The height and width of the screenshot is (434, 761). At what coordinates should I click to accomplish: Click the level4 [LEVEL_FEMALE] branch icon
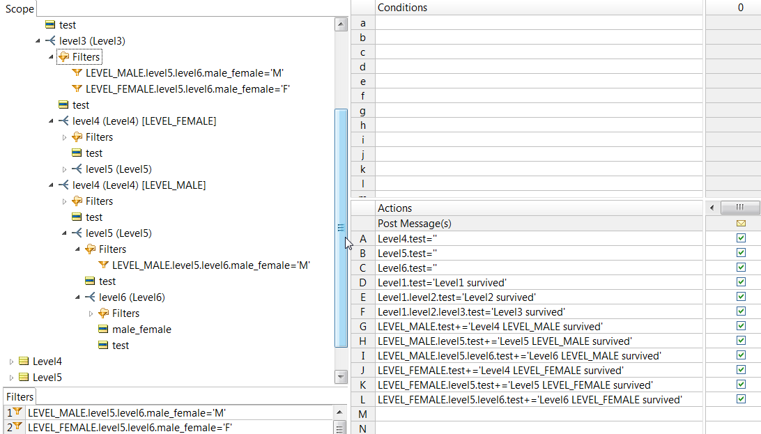(63, 121)
